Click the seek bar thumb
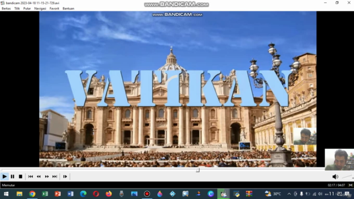 coord(198,170)
